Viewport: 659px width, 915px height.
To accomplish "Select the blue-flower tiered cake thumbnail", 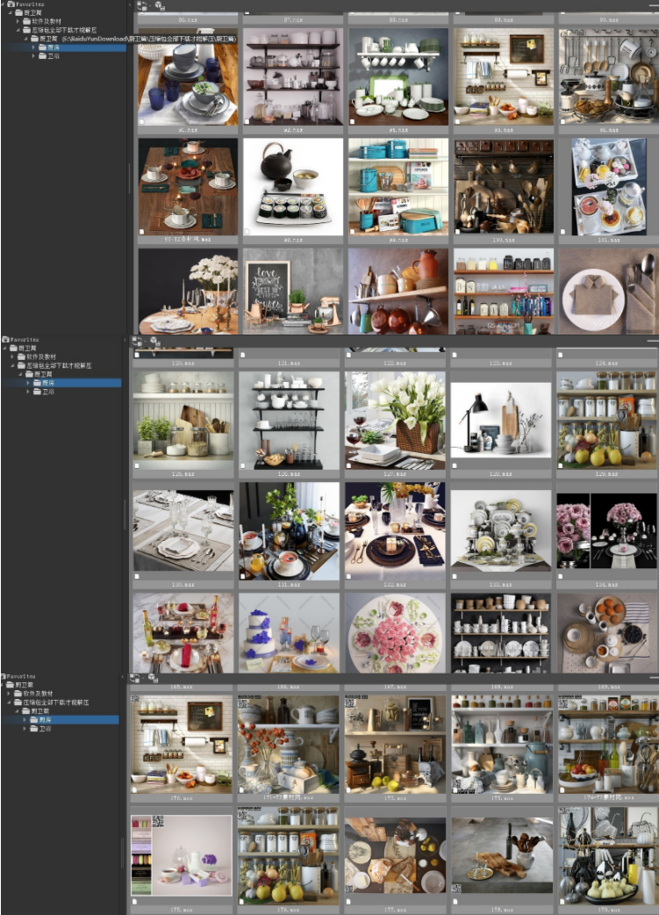I will tap(289, 633).
